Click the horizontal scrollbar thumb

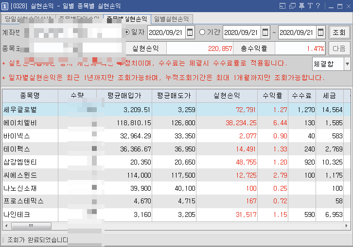[31, 226]
